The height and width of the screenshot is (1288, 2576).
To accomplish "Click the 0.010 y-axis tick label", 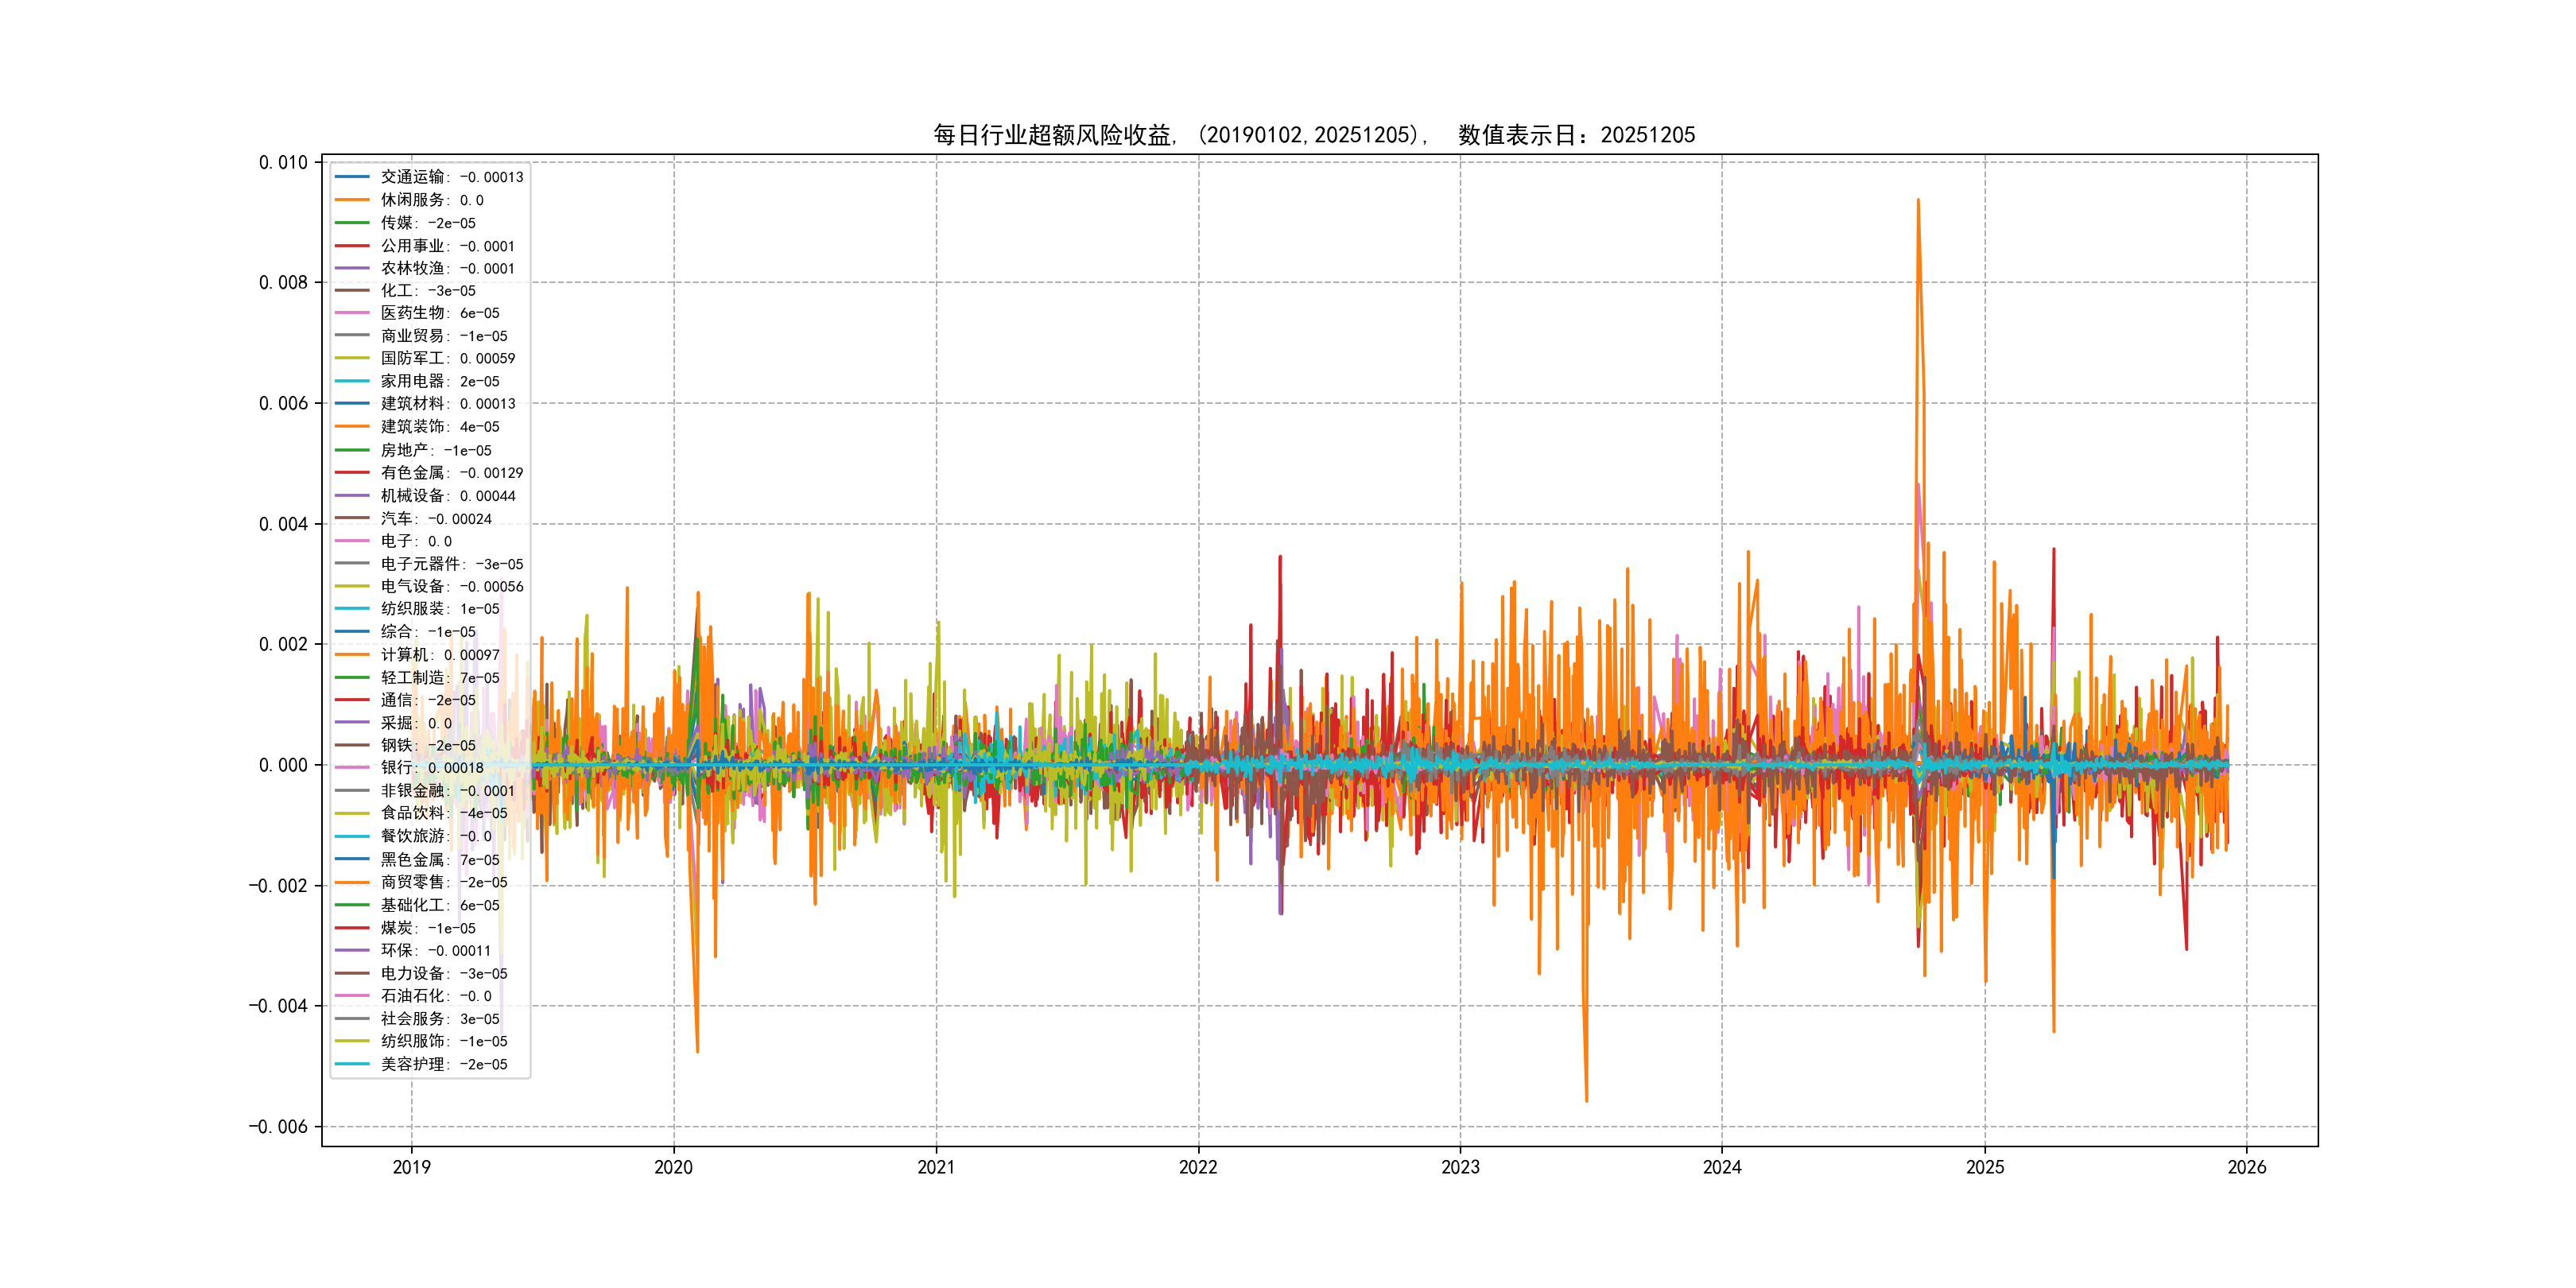I will click(x=283, y=162).
